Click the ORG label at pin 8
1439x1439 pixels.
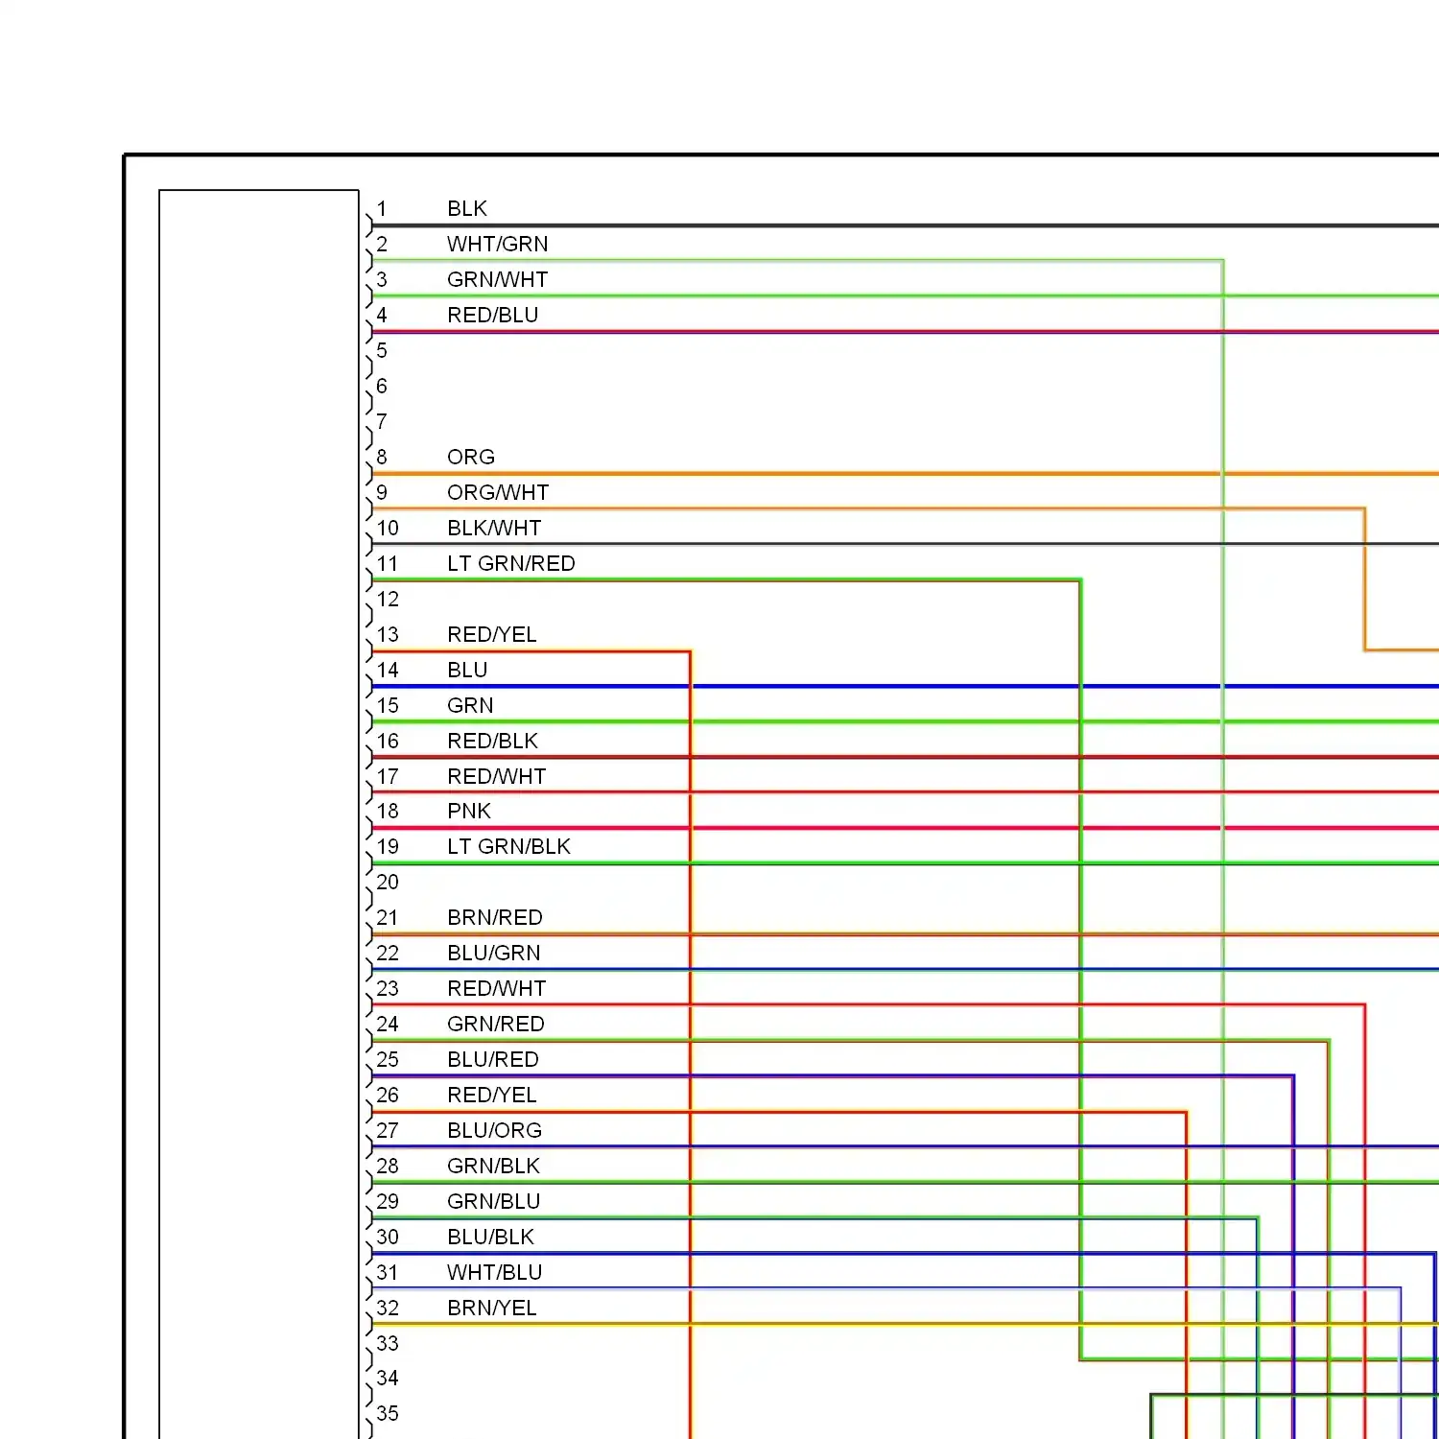click(470, 457)
